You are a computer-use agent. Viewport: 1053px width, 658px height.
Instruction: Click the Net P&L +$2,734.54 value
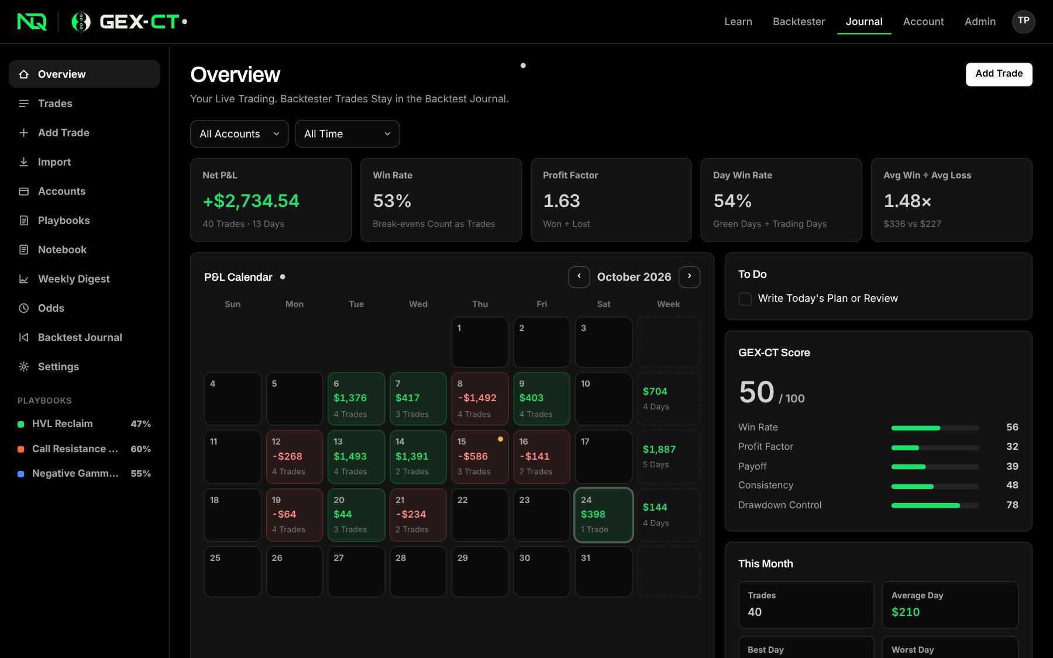[x=251, y=201]
